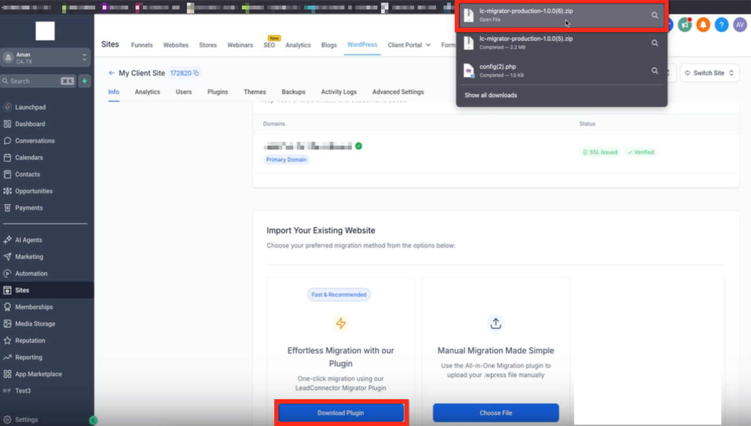The width and height of the screenshot is (751, 426).
Task: Expand the Client Portal dropdown
Action: [409, 45]
